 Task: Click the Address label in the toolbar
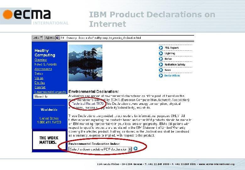pyautogui.click(x=50, y=38)
